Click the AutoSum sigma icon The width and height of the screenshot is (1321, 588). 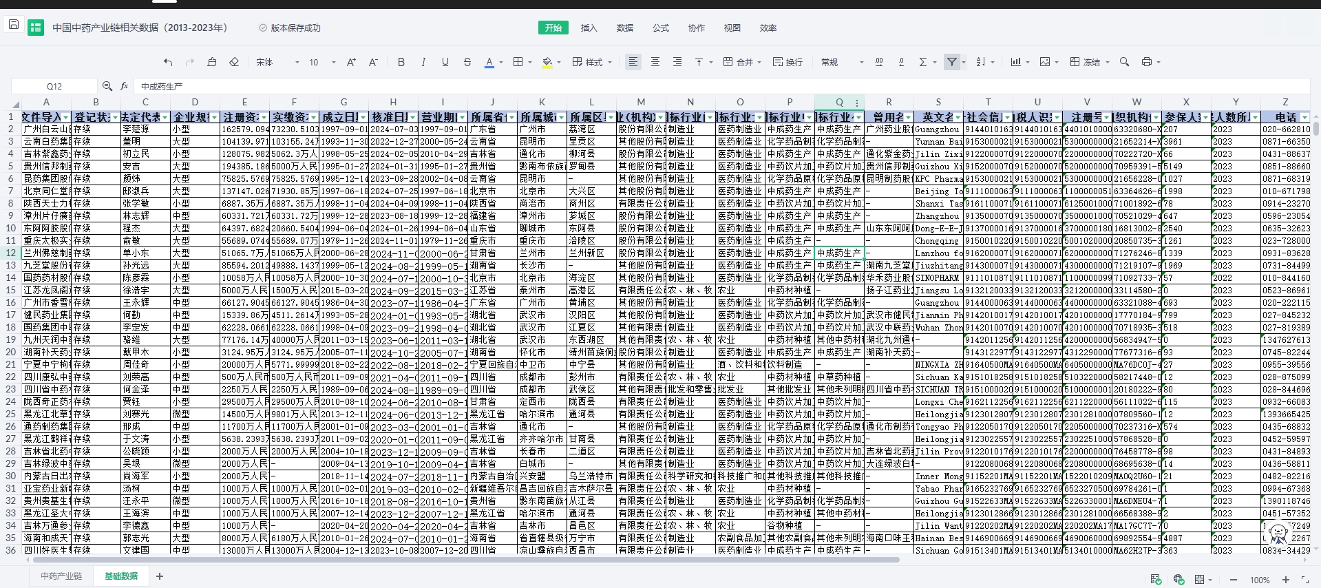point(923,62)
